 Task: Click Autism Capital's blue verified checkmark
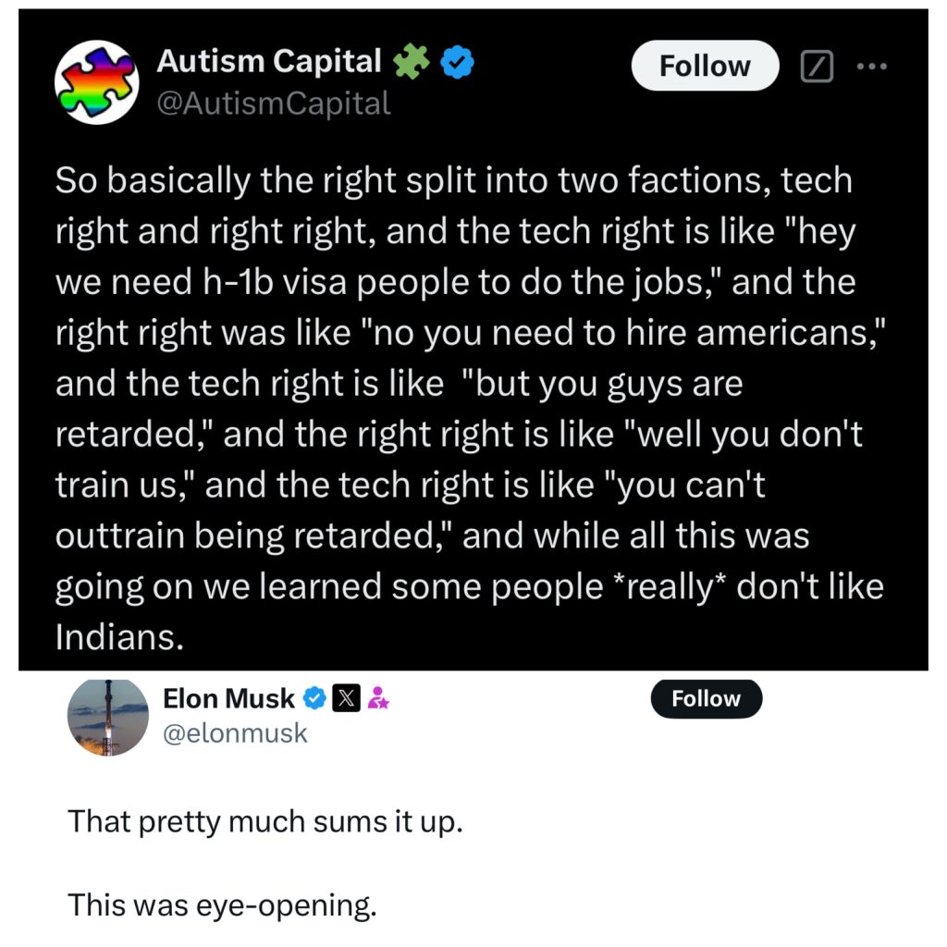[x=456, y=62]
